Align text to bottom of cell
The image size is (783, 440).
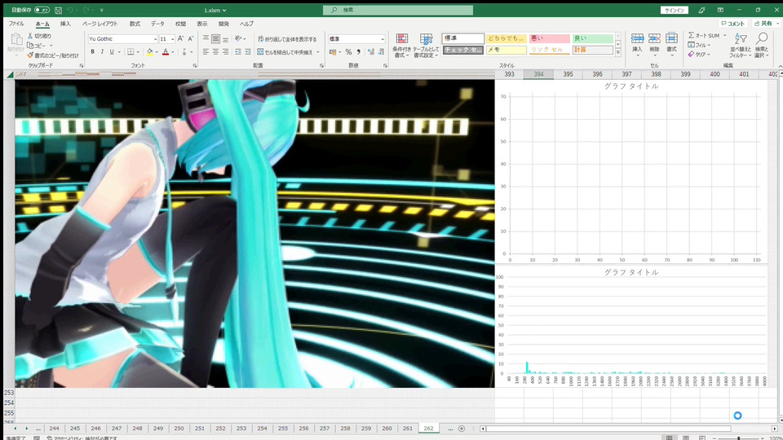click(225, 38)
